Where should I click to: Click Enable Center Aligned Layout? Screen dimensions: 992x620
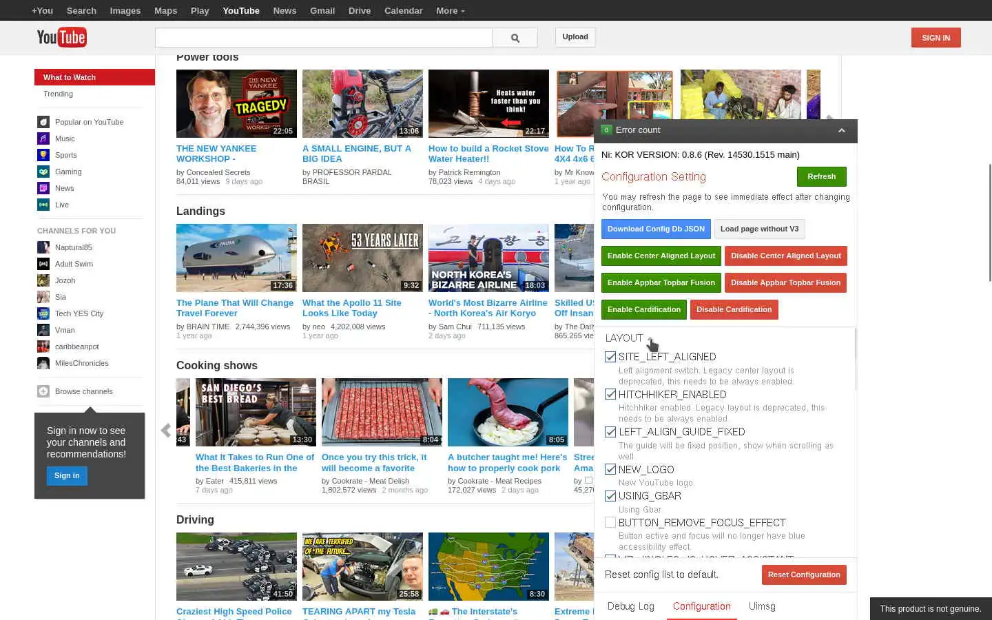tap(661, 256)
